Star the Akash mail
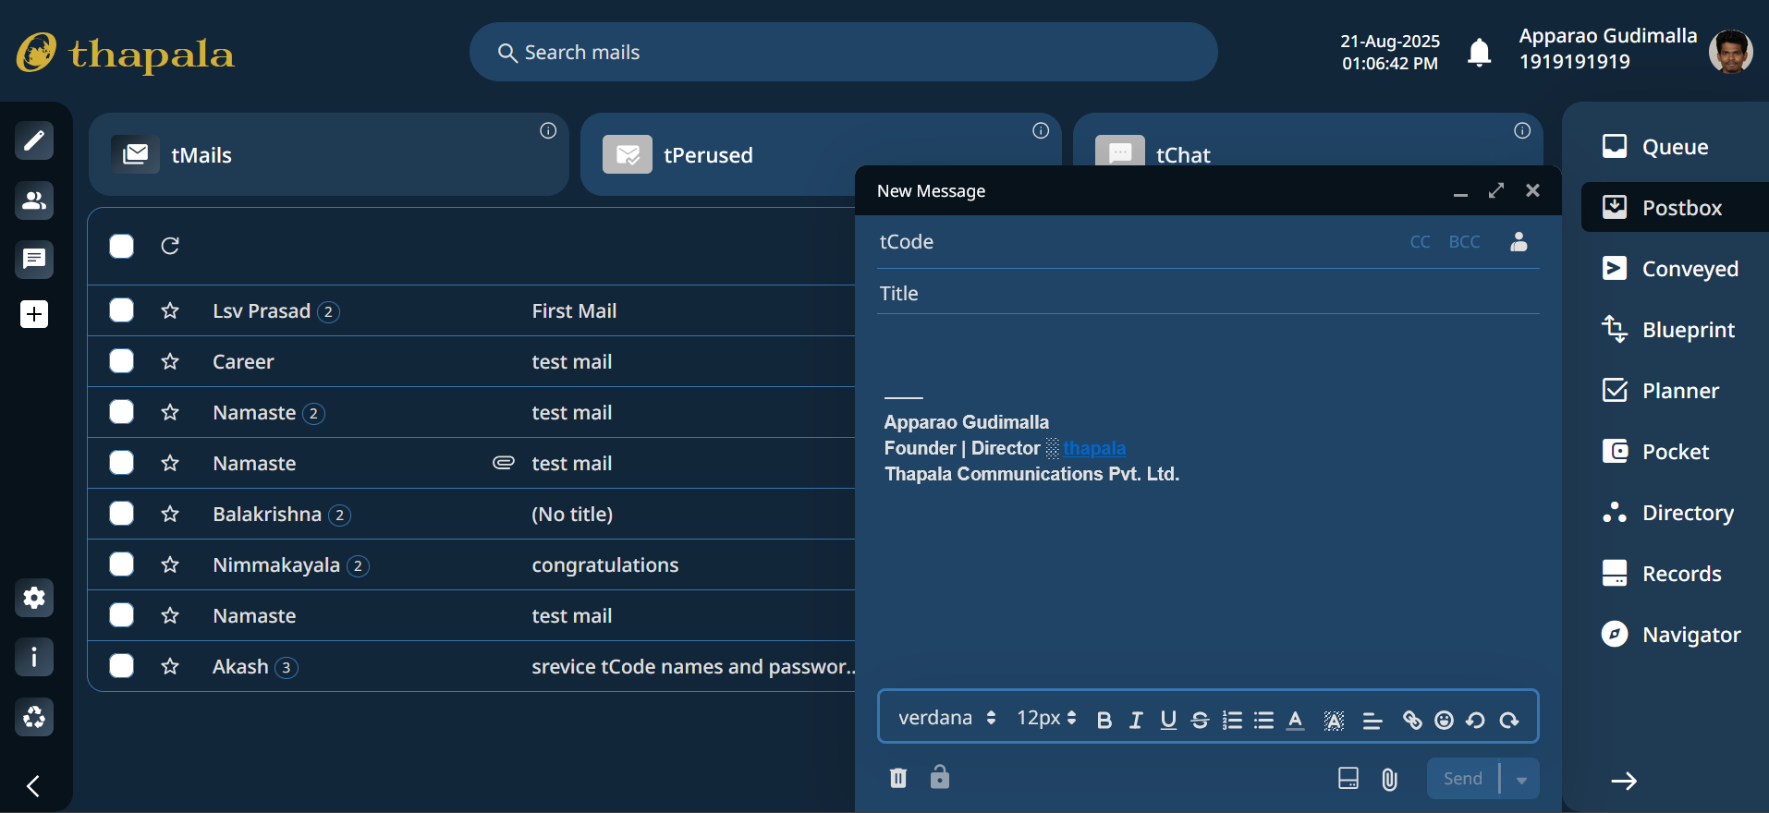The image size is (1769, 813). tap(170, 666)
